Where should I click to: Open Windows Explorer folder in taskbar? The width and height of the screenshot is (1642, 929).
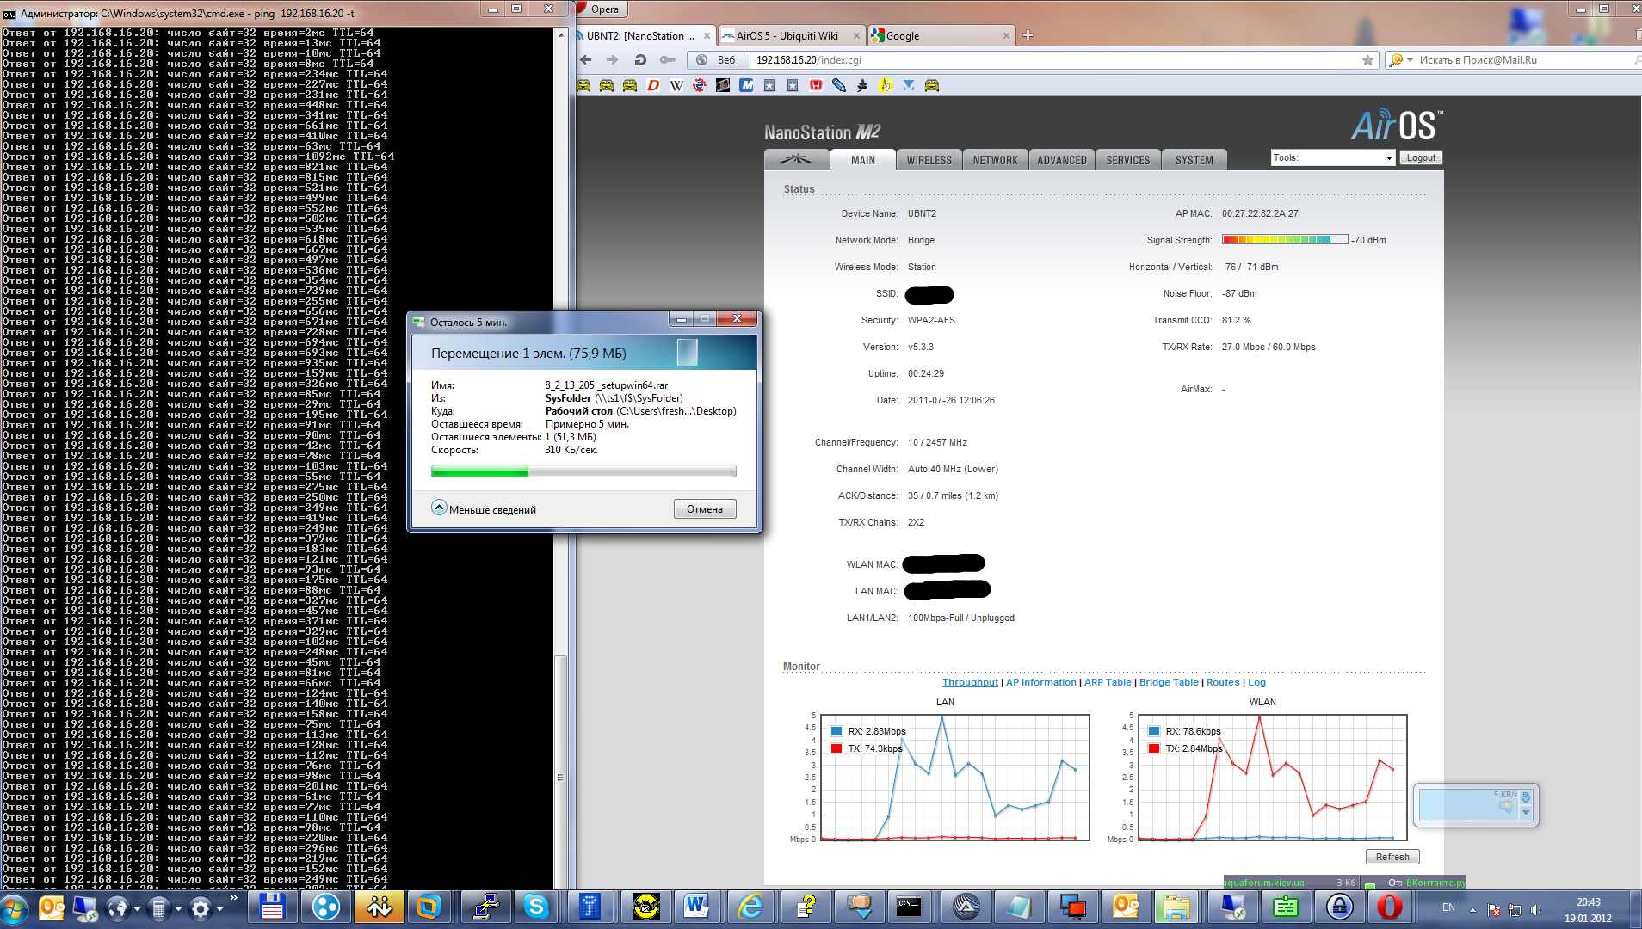pyautogui.click(x=1177, y=907)
